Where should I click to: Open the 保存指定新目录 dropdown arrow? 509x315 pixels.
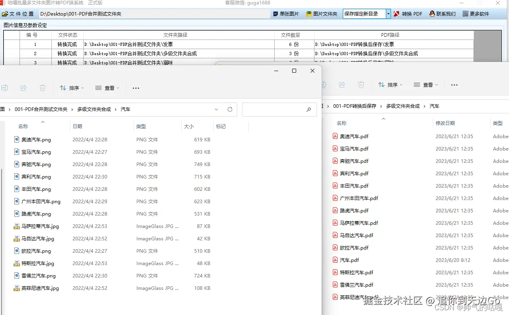point(388,14)
